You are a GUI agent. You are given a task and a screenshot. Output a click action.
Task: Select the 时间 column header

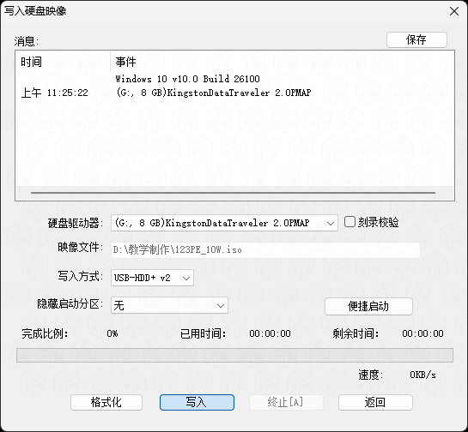(x=63, y=62)
